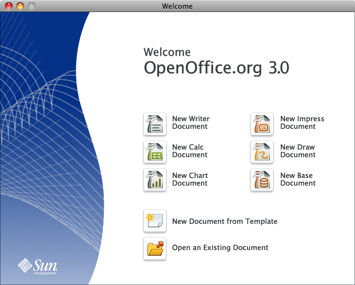Launch the New Draw icon
The height and width of the screenshot is (285, 355).
(262, 152)
